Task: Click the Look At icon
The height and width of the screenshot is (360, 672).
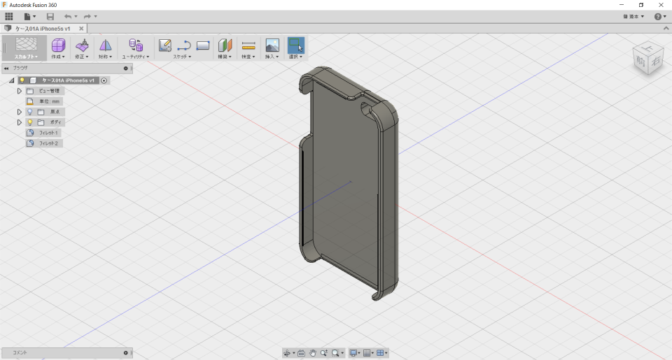Action: [x=301, y=353]
